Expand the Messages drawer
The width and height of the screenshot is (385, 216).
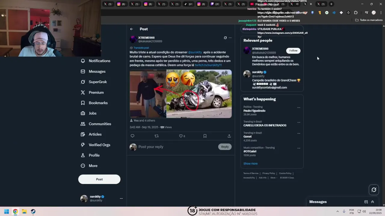tap(372, 202)
